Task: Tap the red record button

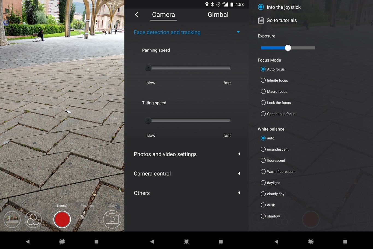Action: (x=62, y=219)
